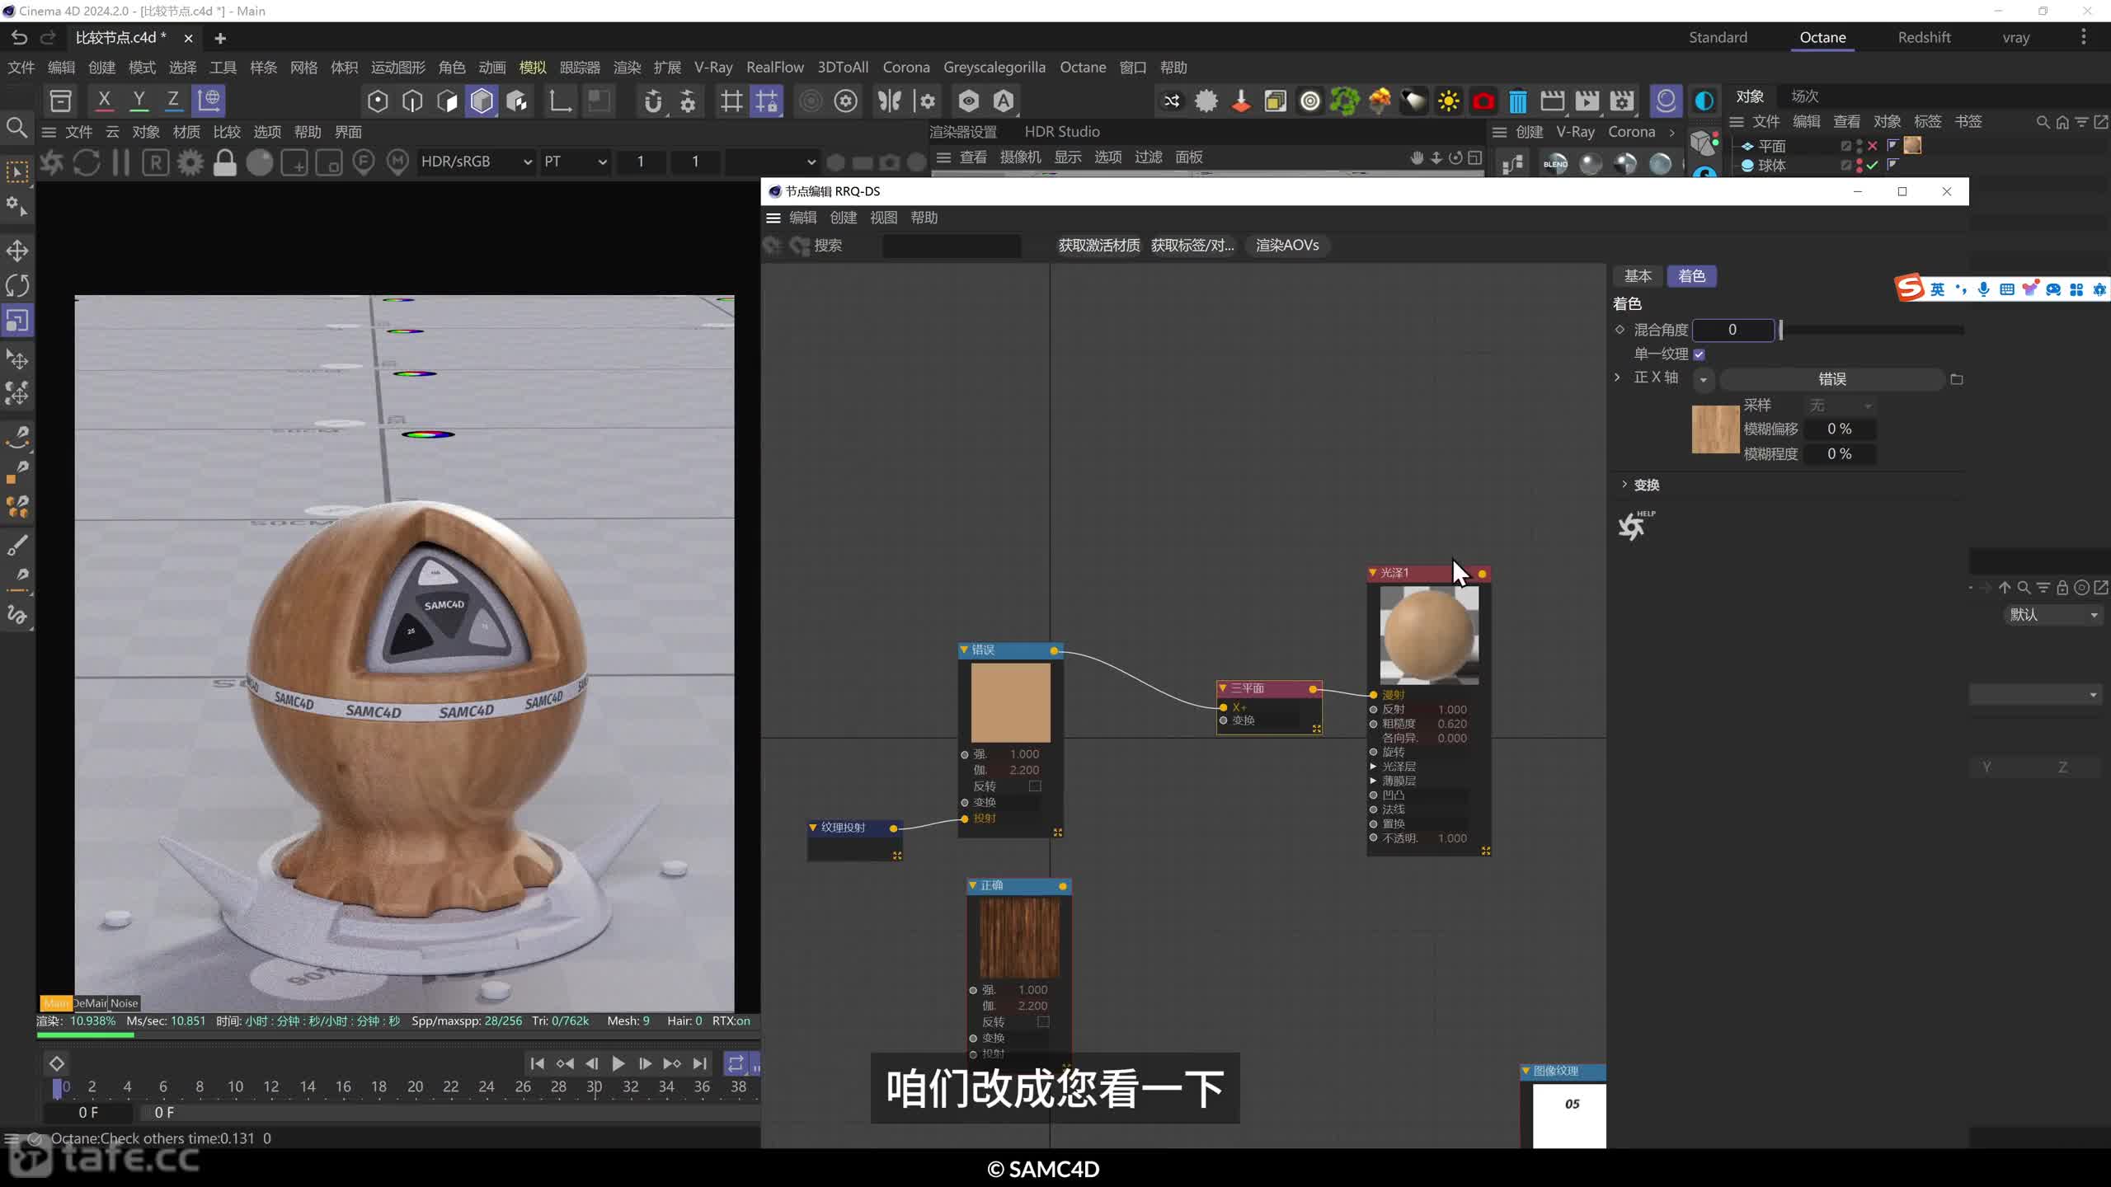Toggle clay mode sphere icon

click(260, 162)
